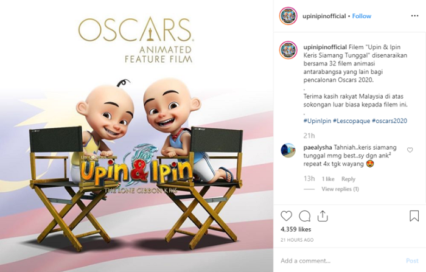The height and width of the screenshot is (272, 426).
Task: View the 1 like on the comment
Action: point(328,179)
